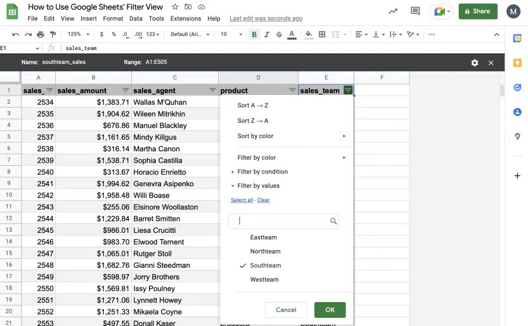Open the Format menu

click(x=113, y=18)
